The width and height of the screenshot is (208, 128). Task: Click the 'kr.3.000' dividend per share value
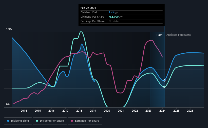click(114, 17)
